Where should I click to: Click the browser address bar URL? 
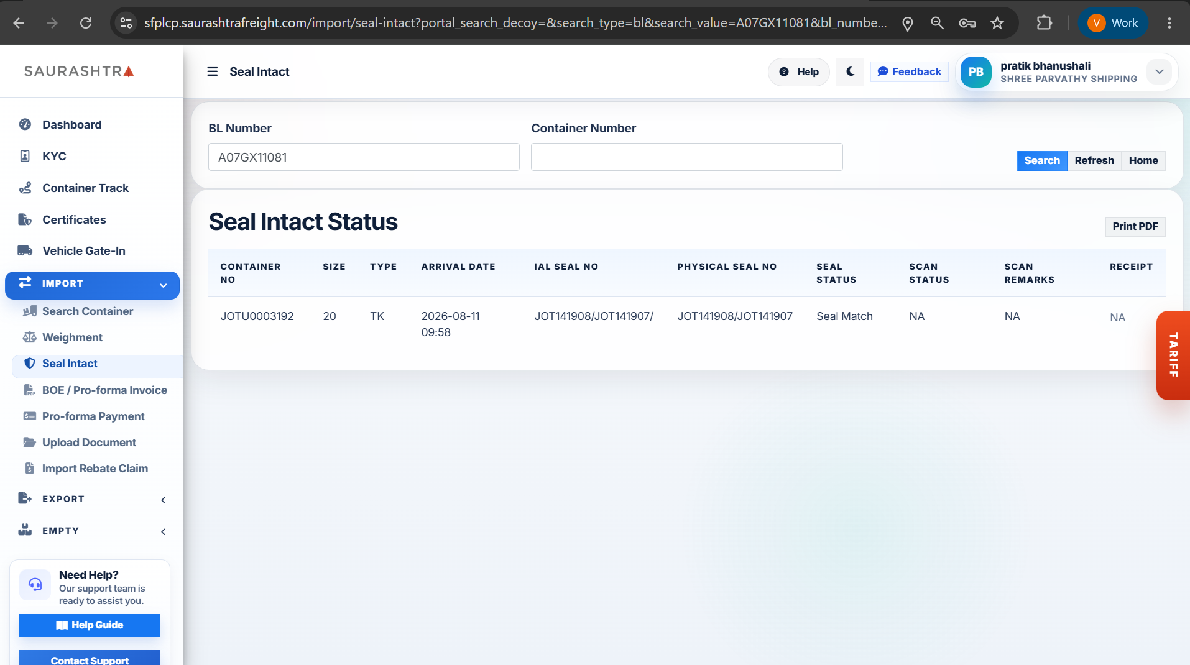515,23
